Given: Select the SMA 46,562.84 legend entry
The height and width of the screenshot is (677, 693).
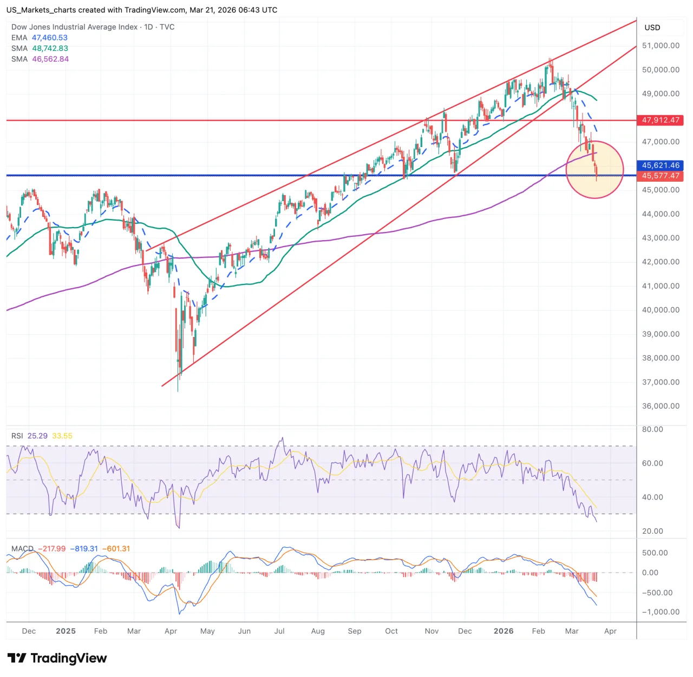Looking at the screenshot, I should click(40, 59).
